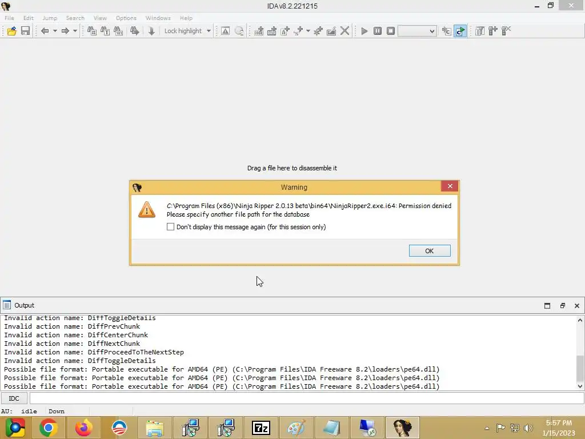Click the Open file toolbar icon
585x439 pixels.
(11, 31)
